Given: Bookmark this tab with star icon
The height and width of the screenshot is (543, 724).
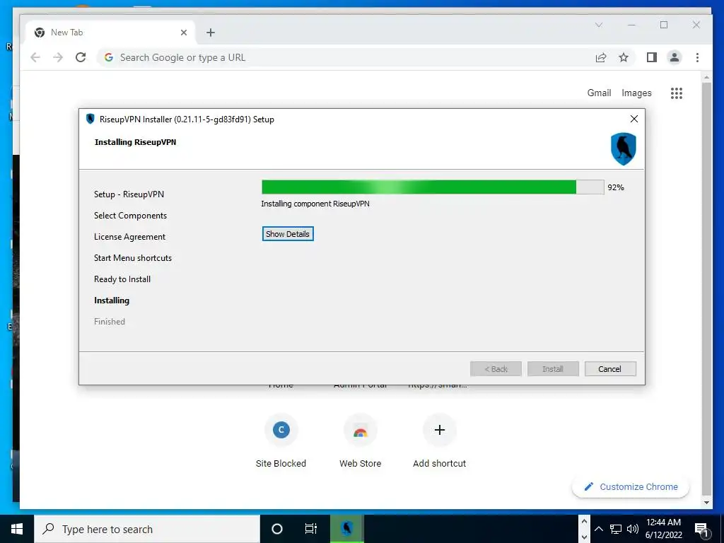Looking at the screenshot, I should (624, 57).
